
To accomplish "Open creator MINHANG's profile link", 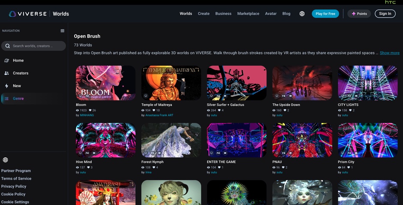I will (x=87, y=115).
